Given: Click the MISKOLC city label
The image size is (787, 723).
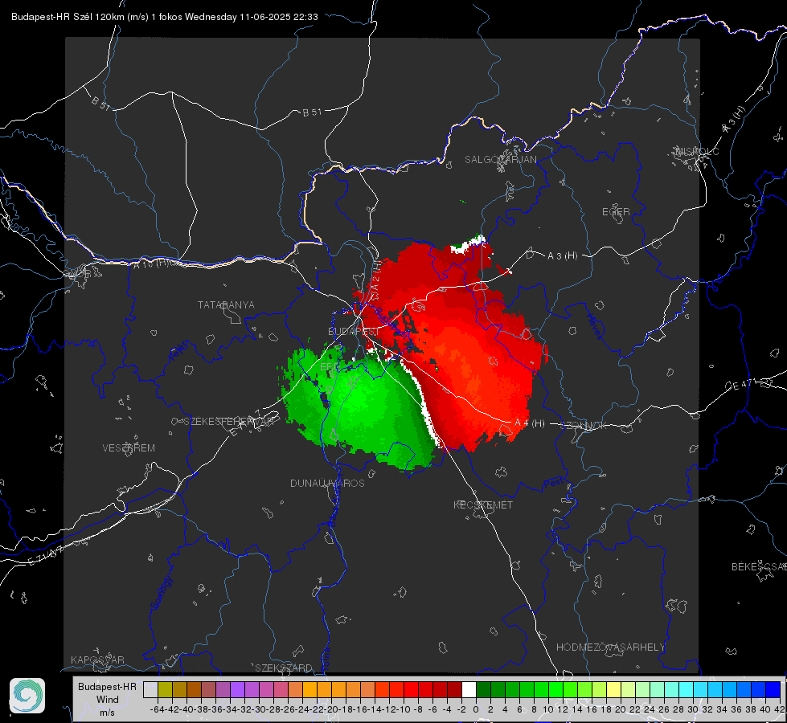Looking at the screenshot, I should 698,151.
